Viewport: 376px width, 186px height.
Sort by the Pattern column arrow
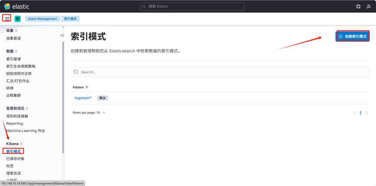point(87,87)
